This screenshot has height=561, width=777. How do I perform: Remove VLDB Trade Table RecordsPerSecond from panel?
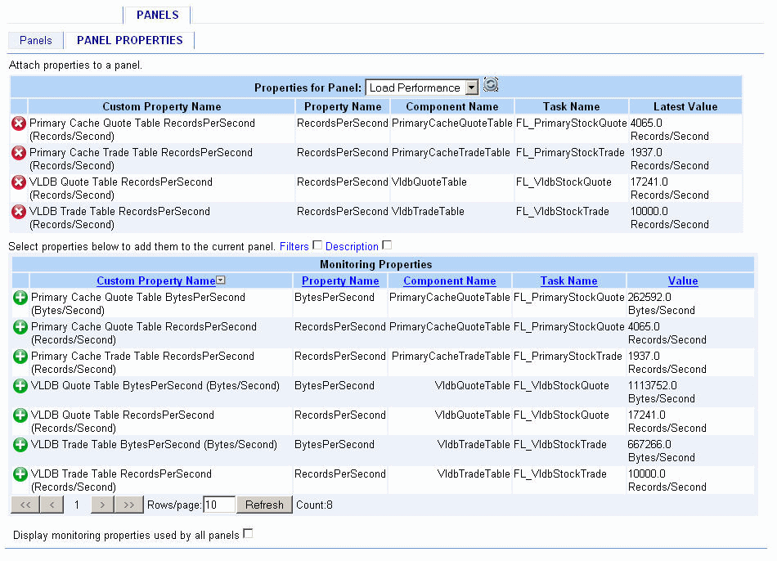click(x=19, y=212)
